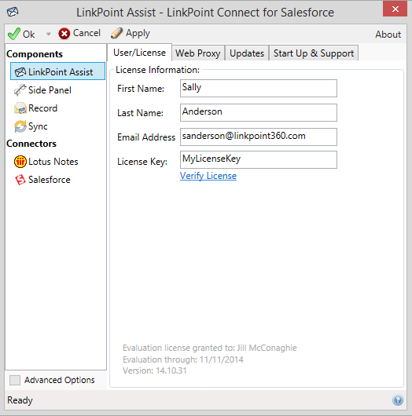
Task: Open the Updates tab
Action: pyautogui.click(x=247, y=53)
